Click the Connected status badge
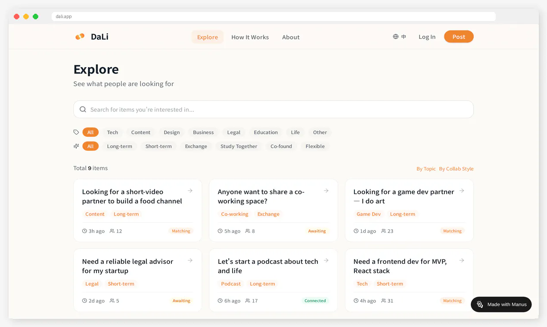Image resolution: width=547 pixels, height=327 pixels. tap(315, 301)
